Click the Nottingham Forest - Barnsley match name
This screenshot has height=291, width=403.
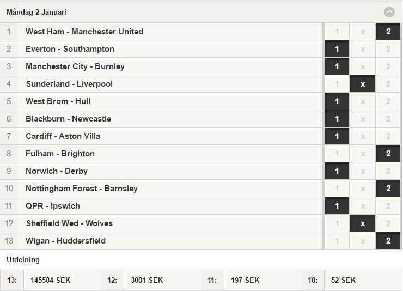click(82, 189)
